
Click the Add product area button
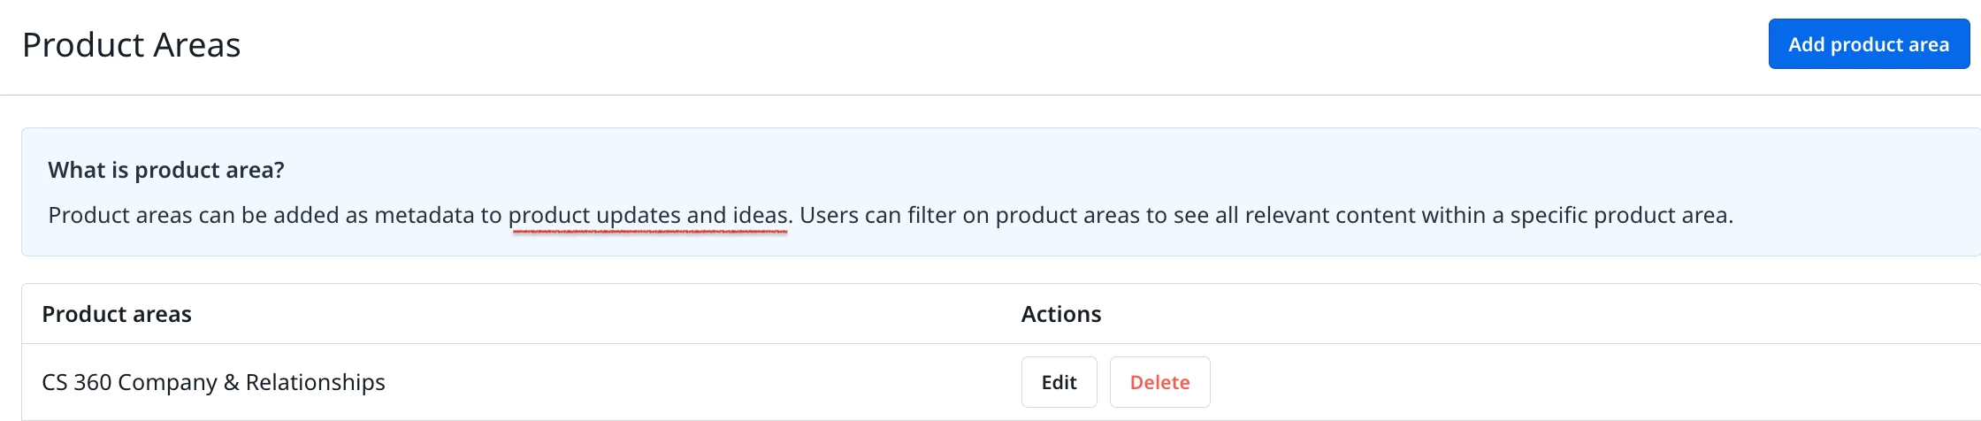(x=1869, y=44)
